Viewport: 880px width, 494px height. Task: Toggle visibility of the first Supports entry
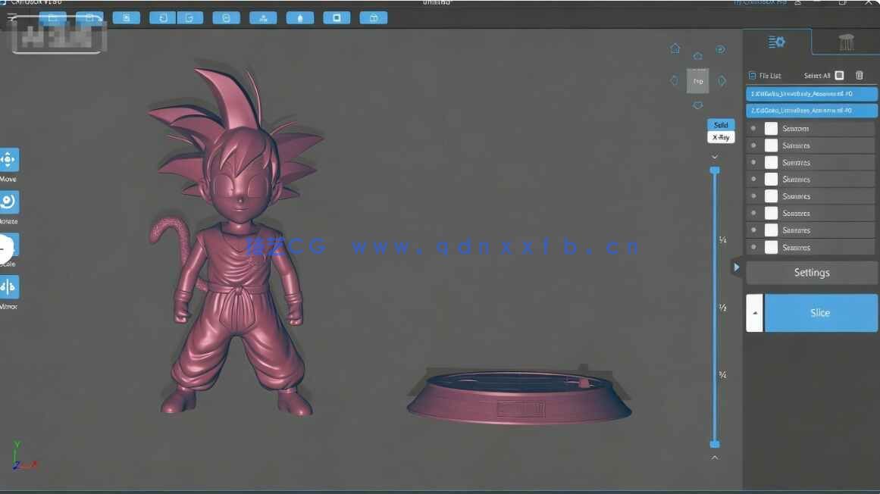[x=753, y=128]
